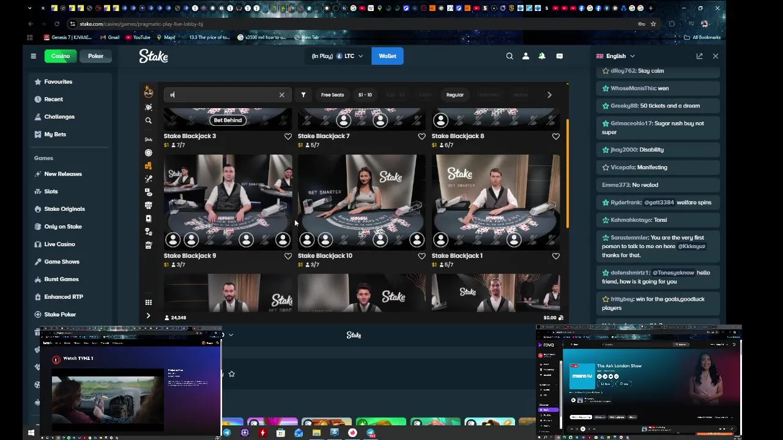Toggle the Regular table filter chip
This screenshot has width=783, height=440.
pos(455,95)
